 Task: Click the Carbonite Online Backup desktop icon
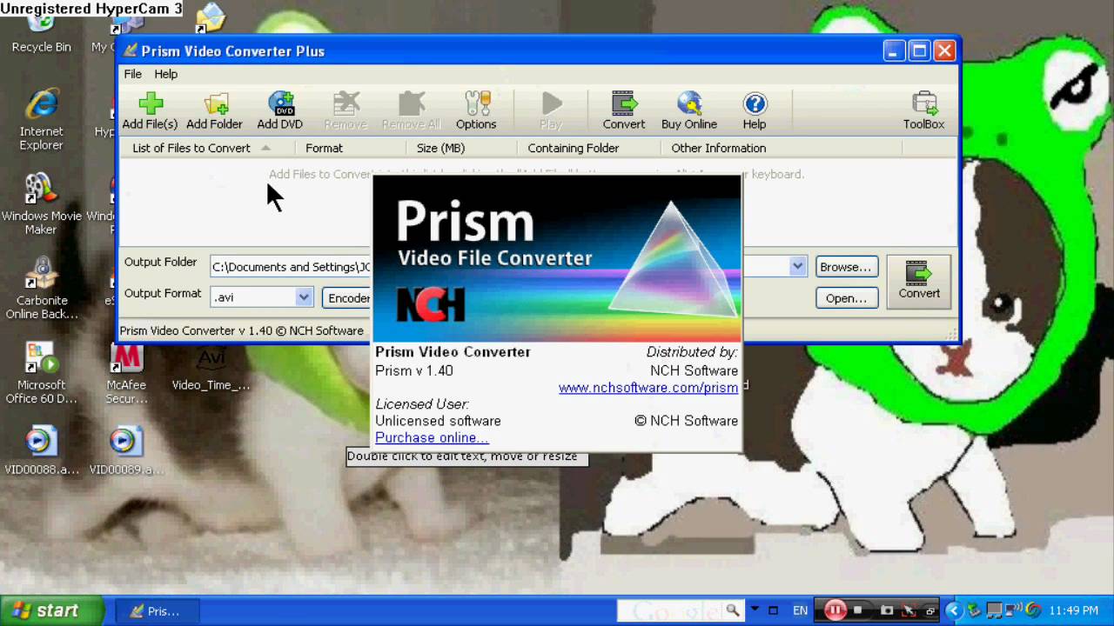(x=41, y=289)
